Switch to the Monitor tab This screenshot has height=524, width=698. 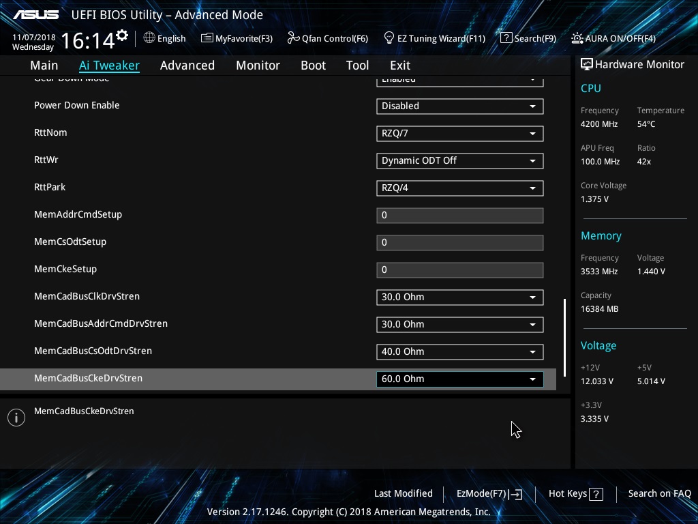[258, 65]
